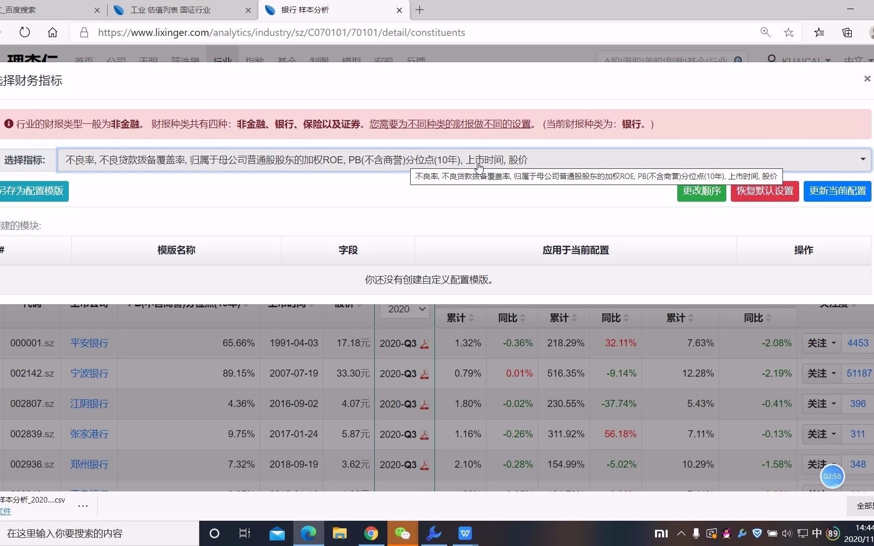Go to the browser home page icon
The image size is (874, 546).
point(53,32)
